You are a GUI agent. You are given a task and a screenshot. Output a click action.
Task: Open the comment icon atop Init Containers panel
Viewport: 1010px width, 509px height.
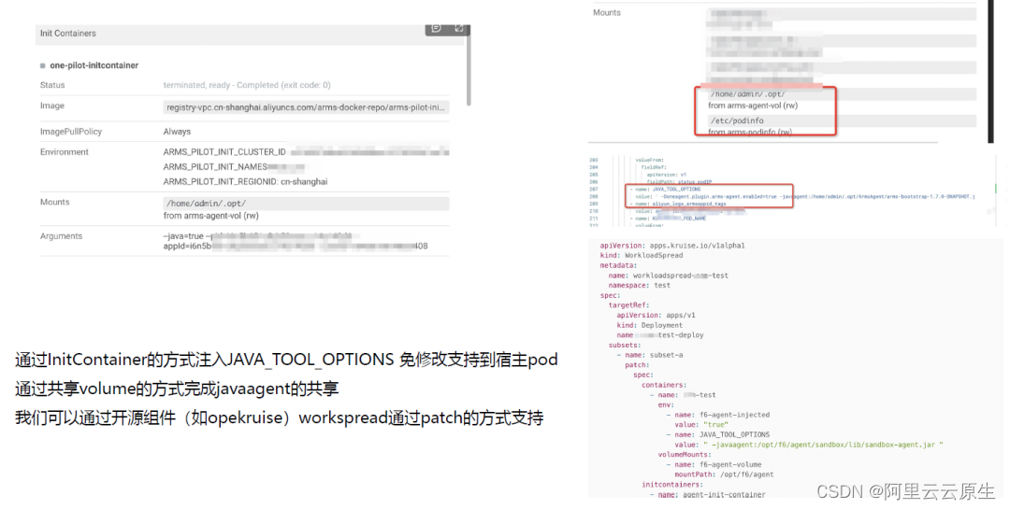pos(436,28)
